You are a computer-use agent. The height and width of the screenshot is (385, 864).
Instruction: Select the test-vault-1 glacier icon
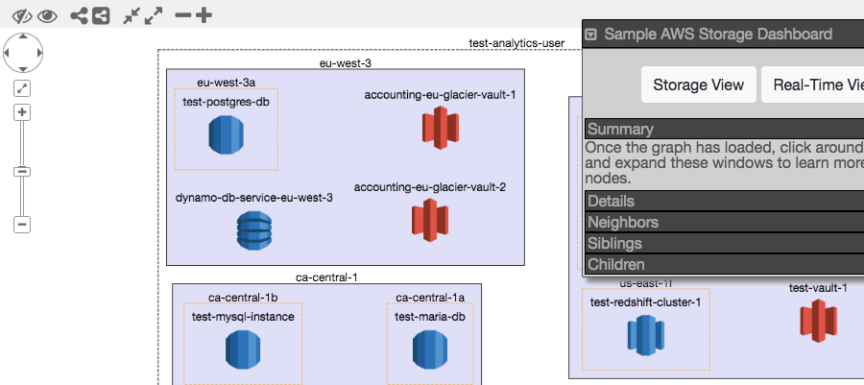(818, 321)
